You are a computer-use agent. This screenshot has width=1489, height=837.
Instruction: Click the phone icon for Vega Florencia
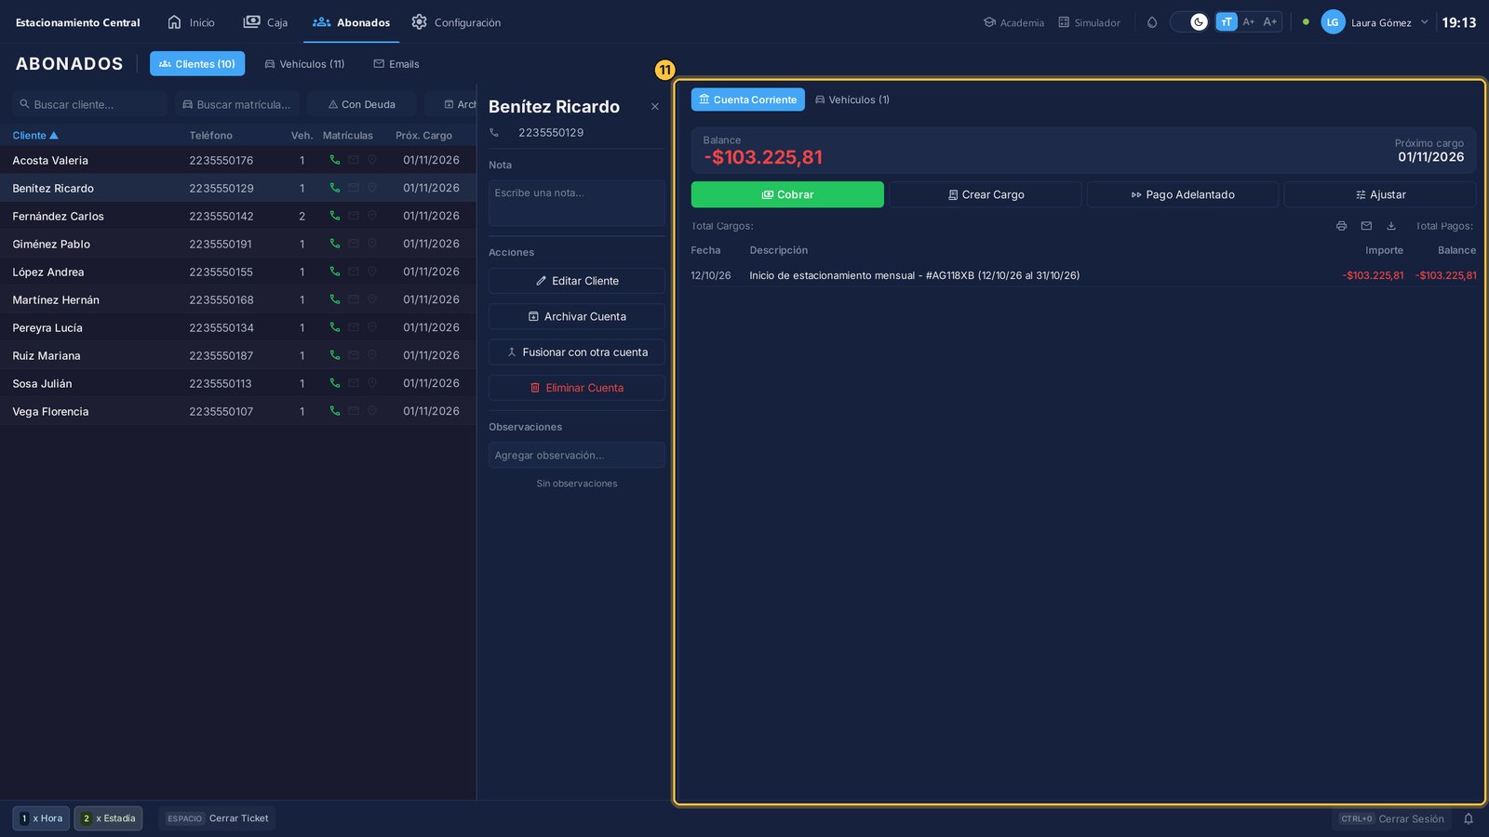(x=335, y=411)
